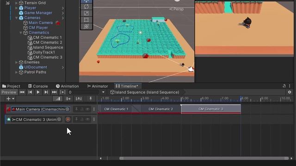Expand the Patrol Paths hierarchy item
Viewport: 296px width, 166px height.
[x=17, y=72]
